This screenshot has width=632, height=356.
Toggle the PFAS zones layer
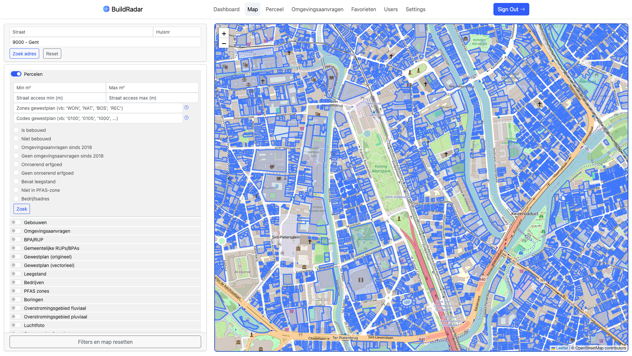click(x=16, y=291)
